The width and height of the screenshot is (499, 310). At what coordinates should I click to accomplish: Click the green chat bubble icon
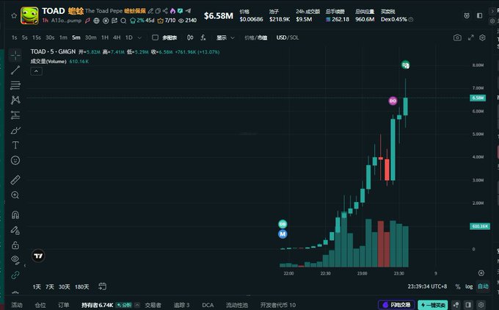click(x=180, y=11)
